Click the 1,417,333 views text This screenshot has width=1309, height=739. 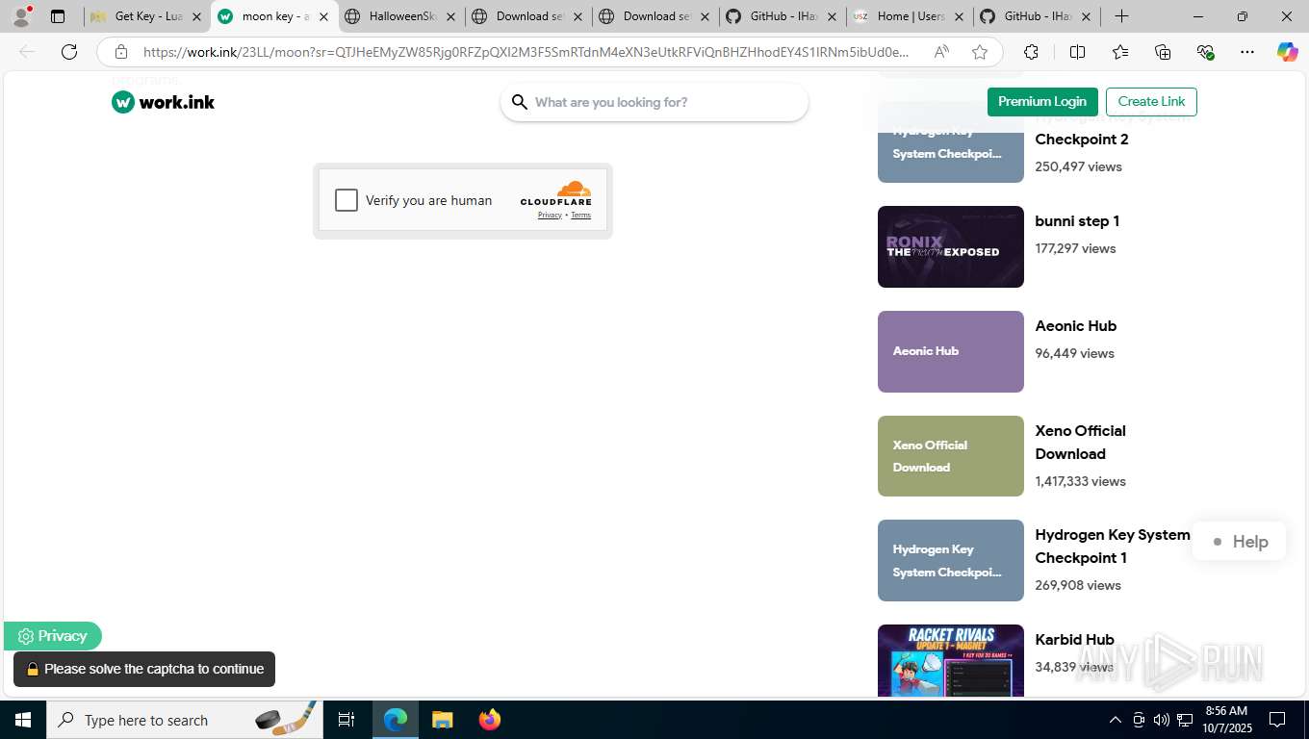coord(1080,481)
